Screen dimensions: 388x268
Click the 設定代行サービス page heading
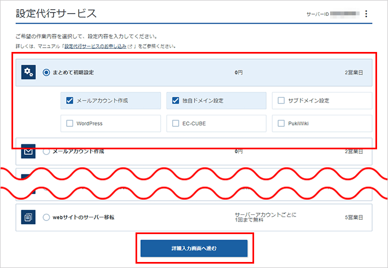click(x=56, y=12)
